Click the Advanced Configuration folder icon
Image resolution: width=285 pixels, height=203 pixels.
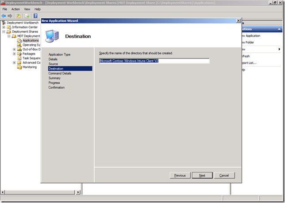coord(19,62)
